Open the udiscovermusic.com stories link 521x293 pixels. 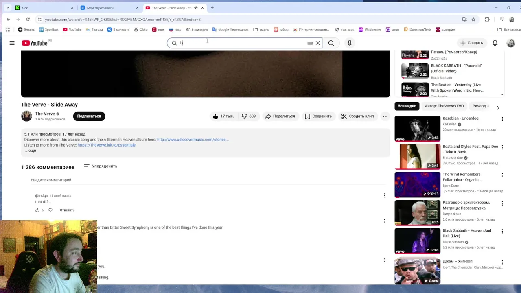click(193, 140)
